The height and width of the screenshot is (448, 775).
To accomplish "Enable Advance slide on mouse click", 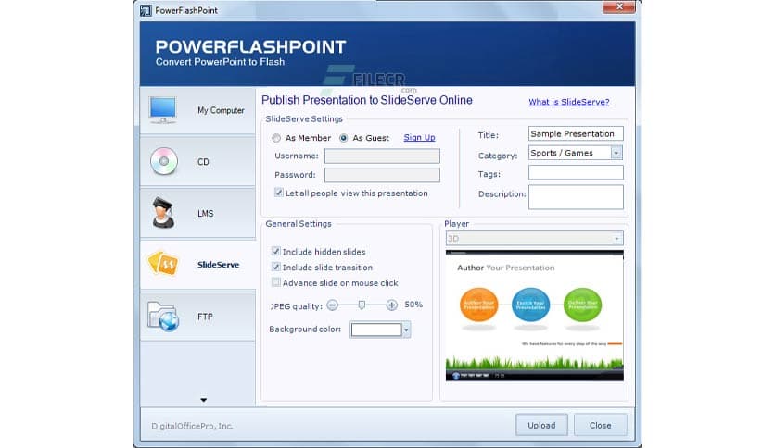I will tap(276, 282).
